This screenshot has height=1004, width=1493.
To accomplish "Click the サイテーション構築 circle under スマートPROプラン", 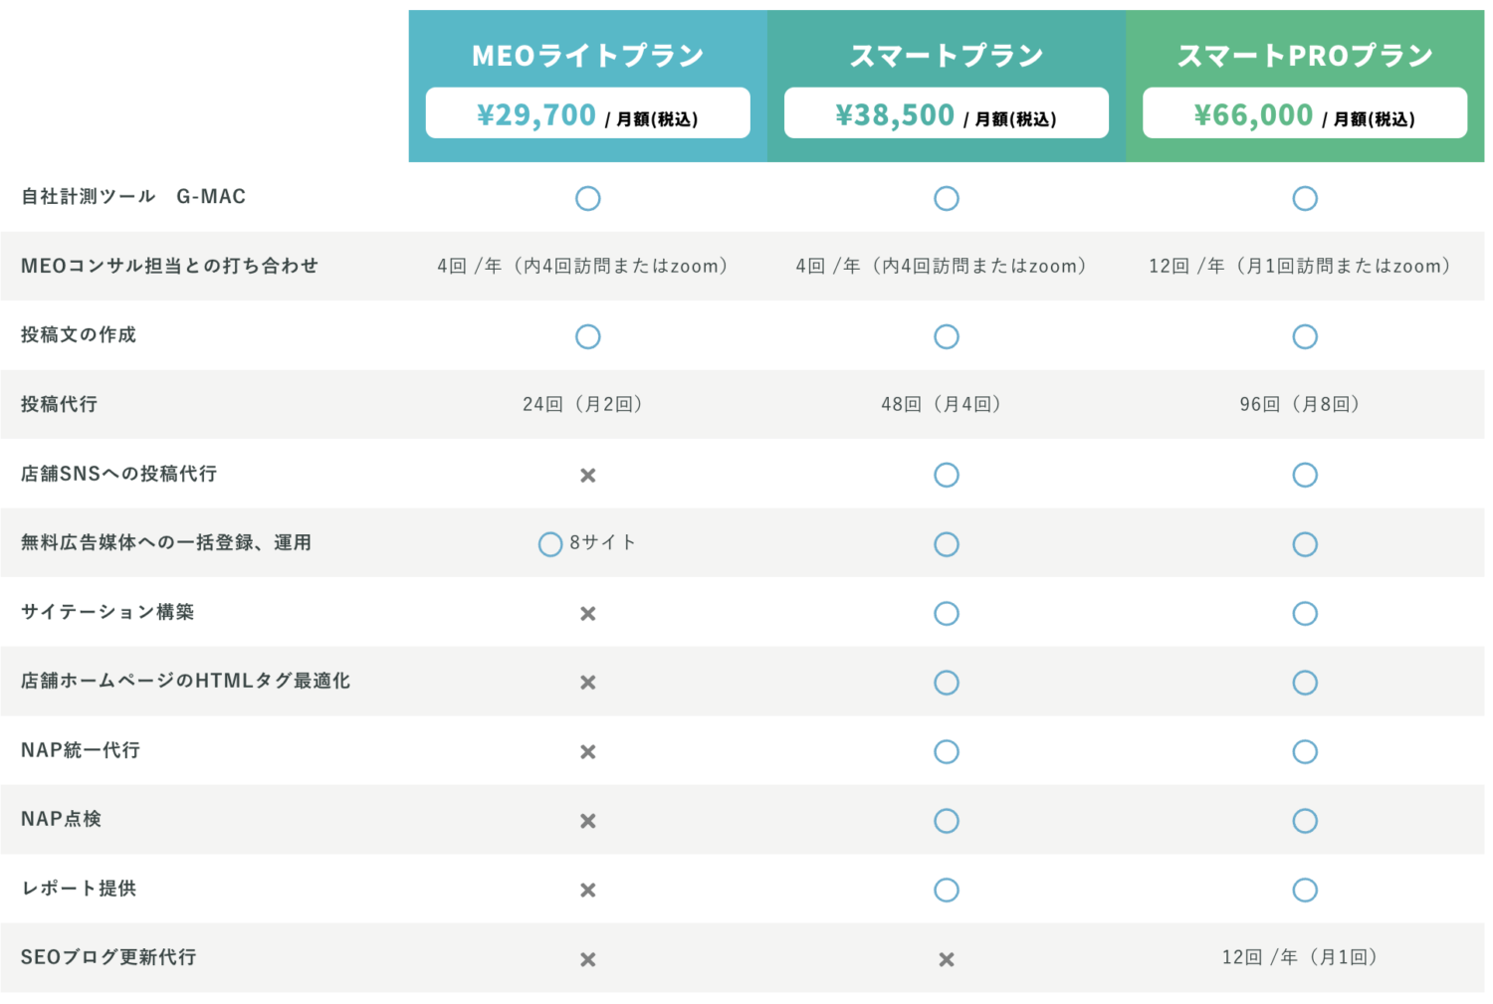I will coord(1305,613).
